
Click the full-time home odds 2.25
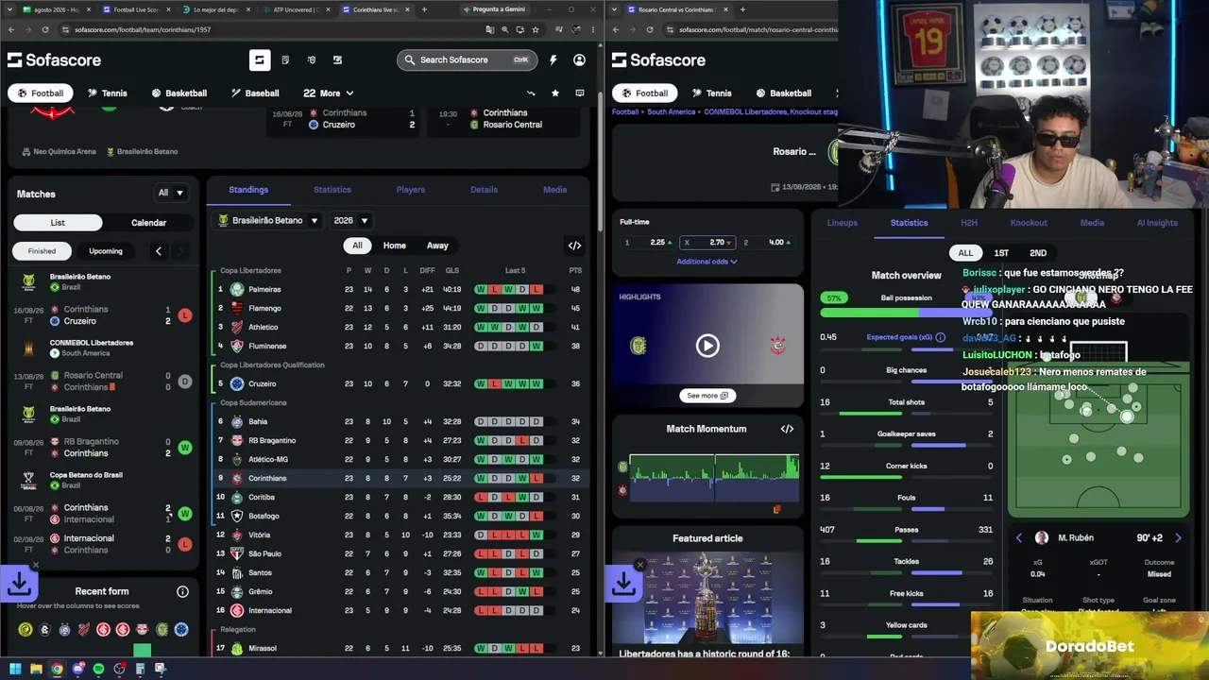(x=647, y=243)
